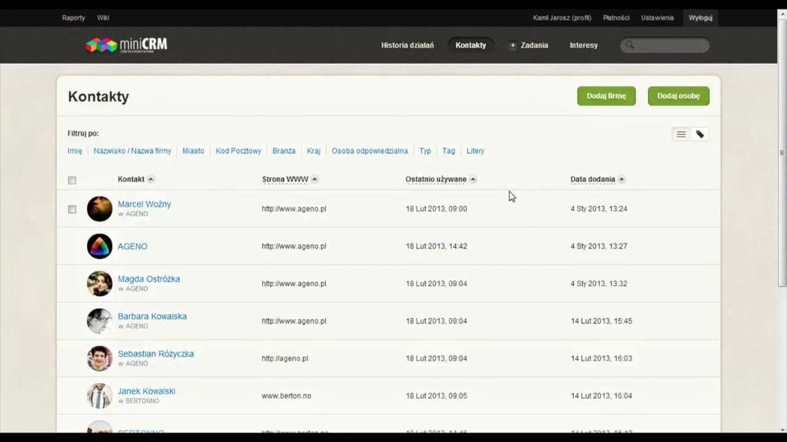Open the Magda Ostróżka contact
The height and width of the screenshot is (442, 787).
(149, 279)
